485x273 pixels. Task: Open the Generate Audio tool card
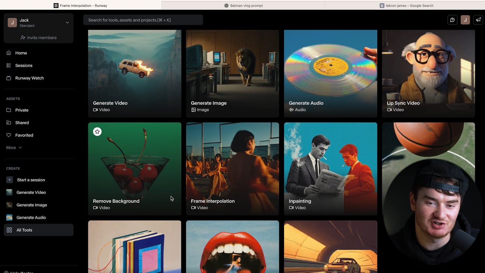(x=330, y=74)
